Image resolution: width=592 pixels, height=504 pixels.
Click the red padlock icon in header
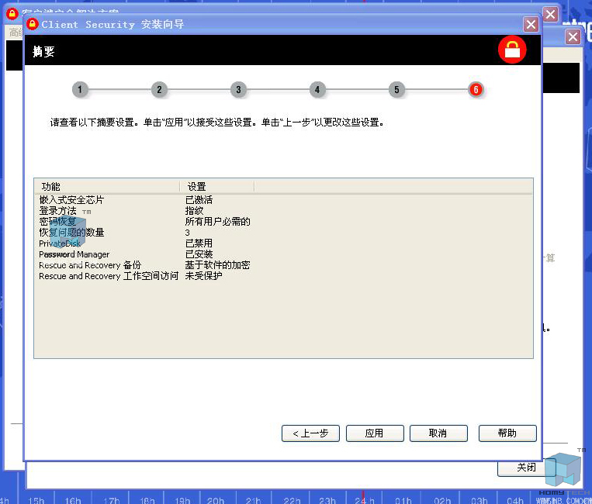point(512,51)
